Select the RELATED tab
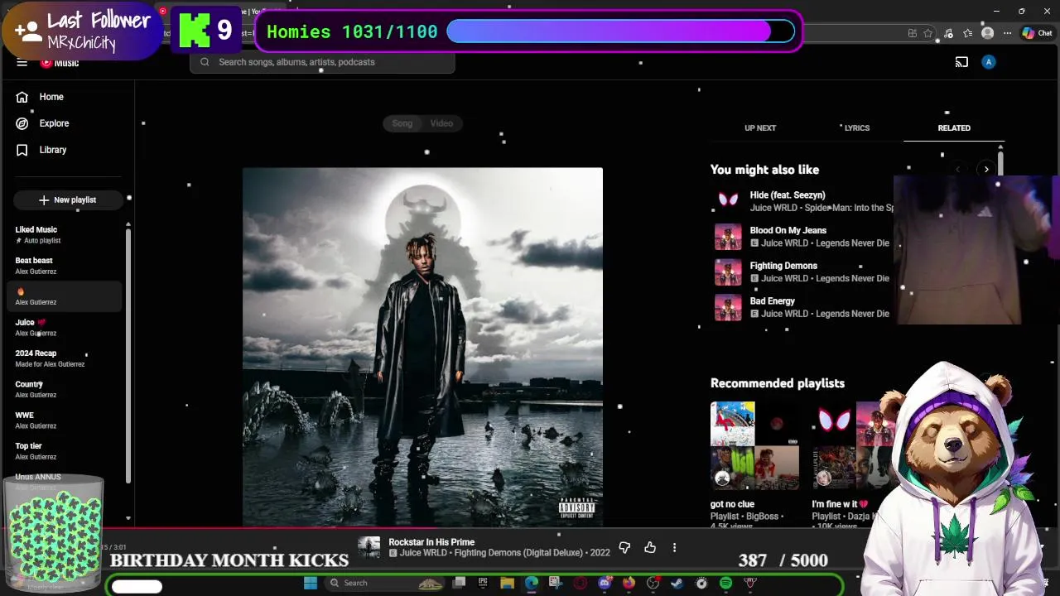The height and width of the screenshot is (596, 1060). pos(954,128)
